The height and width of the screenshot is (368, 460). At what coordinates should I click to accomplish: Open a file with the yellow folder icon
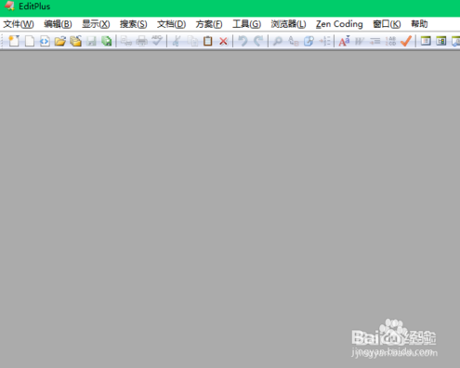pos(60,41)
